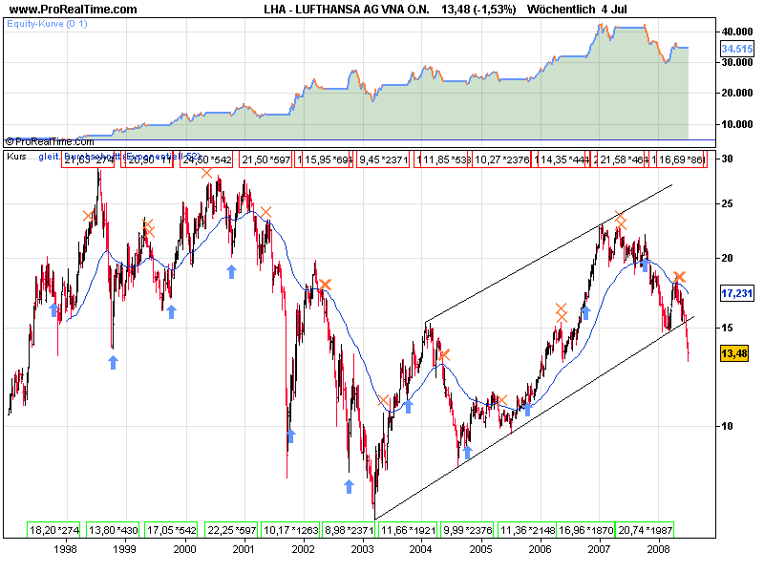
Task: Select the red sell label 9,45*2371
Action: [382, 160]
